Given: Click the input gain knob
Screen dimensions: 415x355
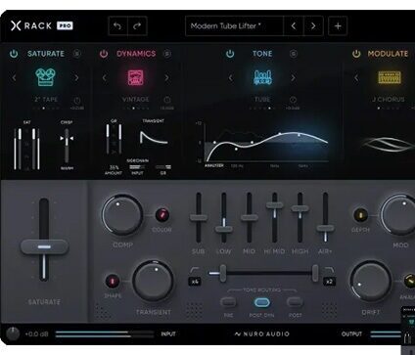Looking at the screenshot, I should [x=13, y=333].
